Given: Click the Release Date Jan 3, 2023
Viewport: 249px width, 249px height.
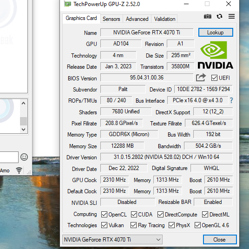Looking at the screenshot, I should [x=118, y=66].
